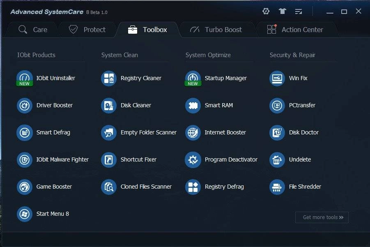
Task: Click the File Shredder text label
Action: (305, 187)
